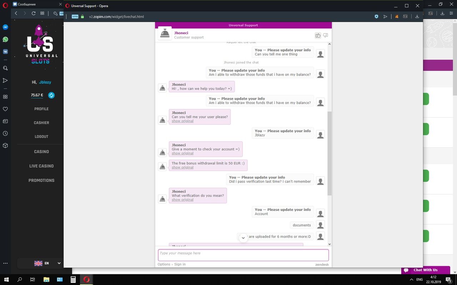Open downloads in the chat window toolbar

pos(417,16)
